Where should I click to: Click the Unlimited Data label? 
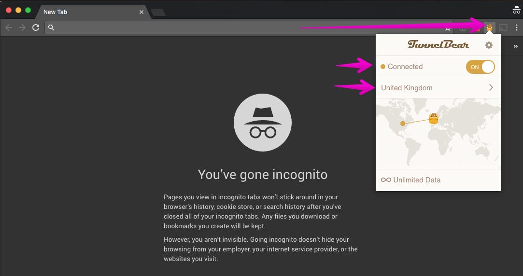(417, 180)
